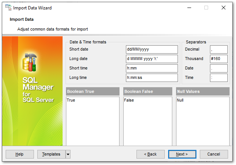Open the Help button
The width and height of the screenshot is (236, 165).
tap(20, 154)
